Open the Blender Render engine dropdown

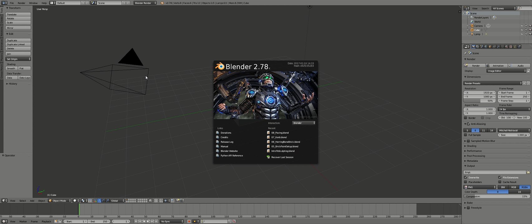click(145, 3)
